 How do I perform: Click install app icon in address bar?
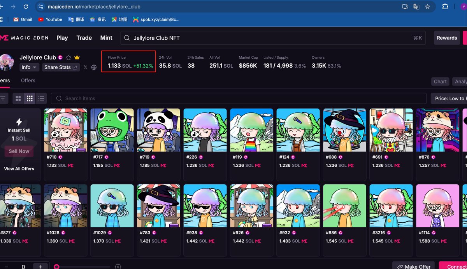pyautogui.click(x=405, y=7)
